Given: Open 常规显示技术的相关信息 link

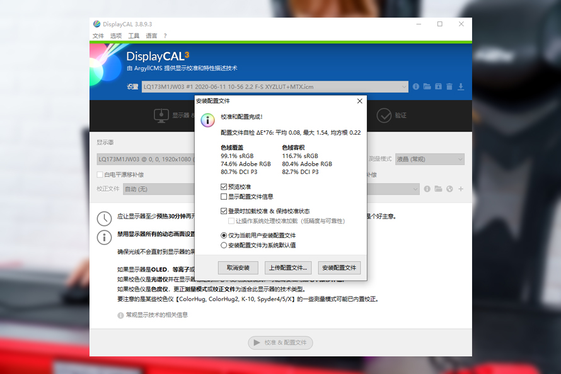Looking at the screenshot, I should point(157,315).
